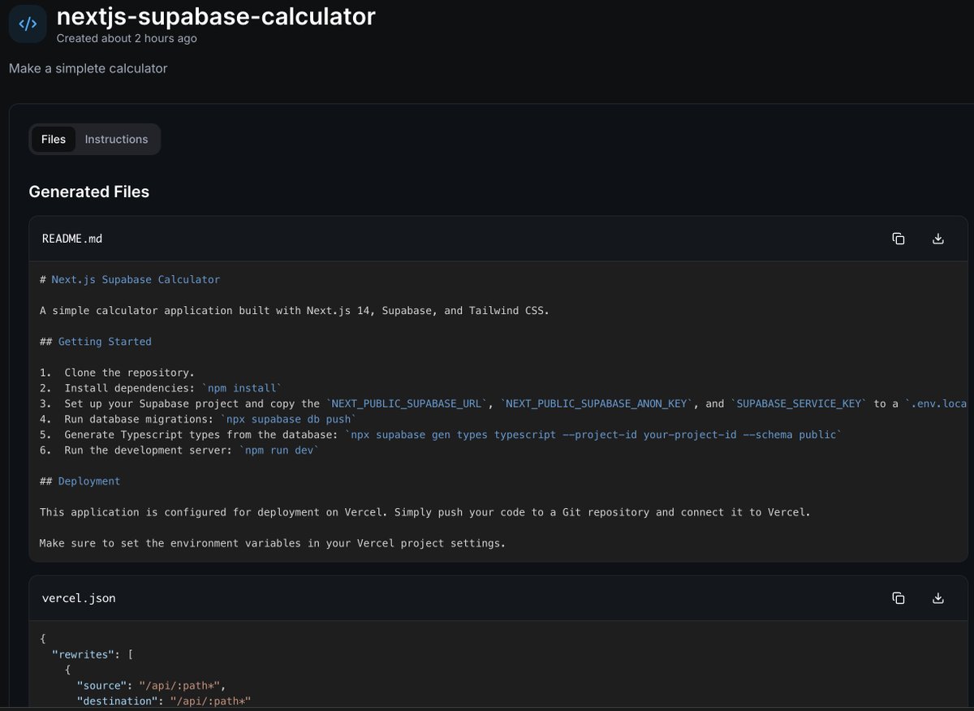Click the 'Deployment' heading in README

point(80,481)
